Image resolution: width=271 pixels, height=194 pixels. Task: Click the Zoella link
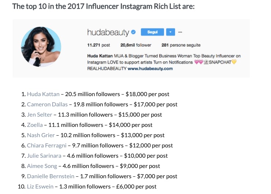[x=35, y=125]
